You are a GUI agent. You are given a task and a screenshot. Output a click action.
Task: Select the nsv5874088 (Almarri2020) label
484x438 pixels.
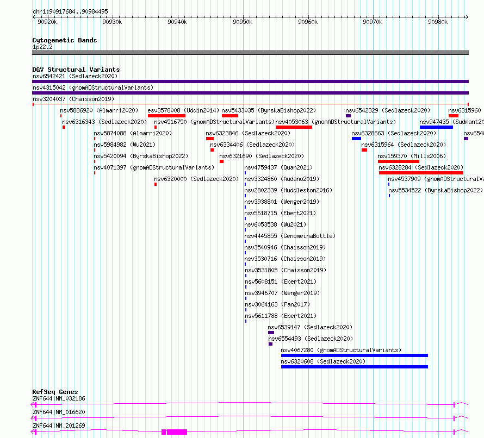133,133
